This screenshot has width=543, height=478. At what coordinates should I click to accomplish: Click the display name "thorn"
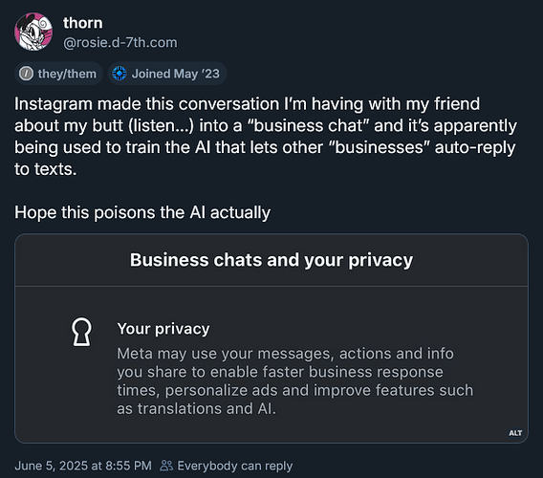[83, 23]
